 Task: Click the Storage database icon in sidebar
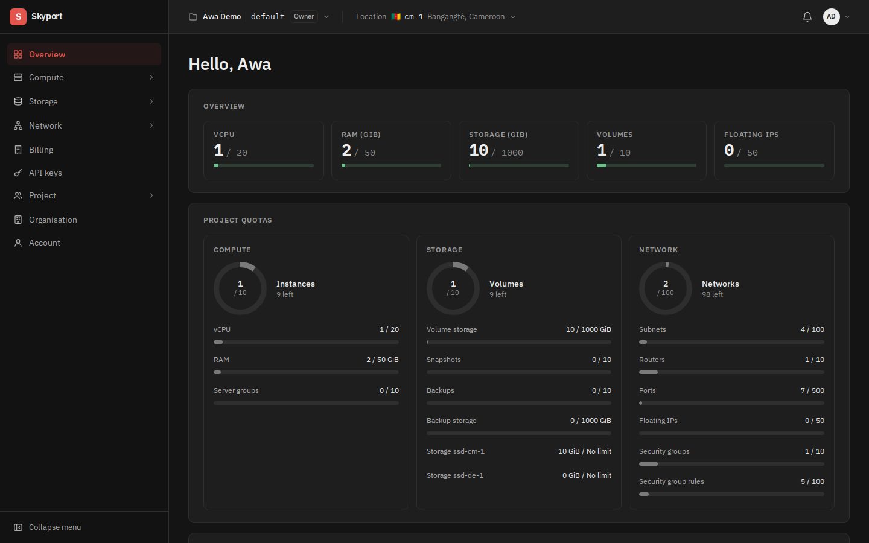[x=18, y=101]
